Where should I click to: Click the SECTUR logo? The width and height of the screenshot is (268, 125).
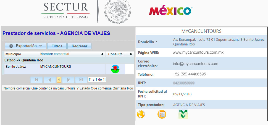point(65,10)
